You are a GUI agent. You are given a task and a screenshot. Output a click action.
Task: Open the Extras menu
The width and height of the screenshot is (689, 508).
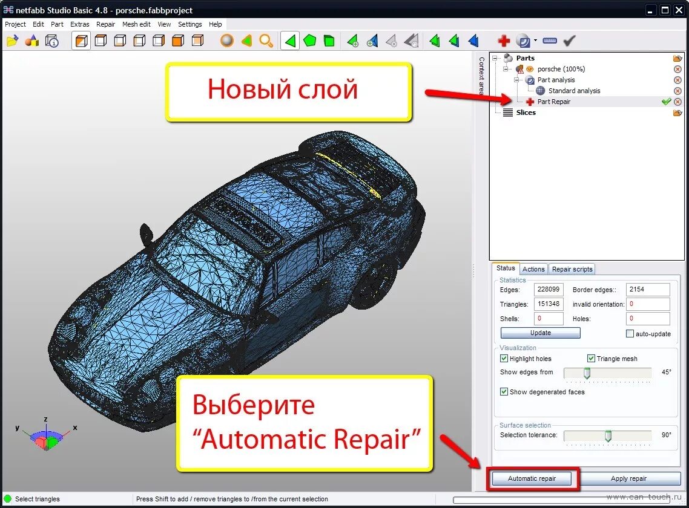[x=79, y=24]
